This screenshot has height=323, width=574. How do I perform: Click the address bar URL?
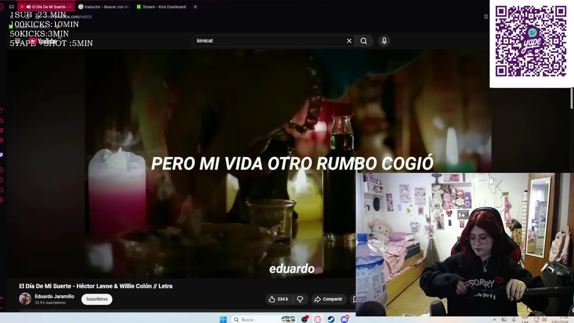[x=67, y=17]
